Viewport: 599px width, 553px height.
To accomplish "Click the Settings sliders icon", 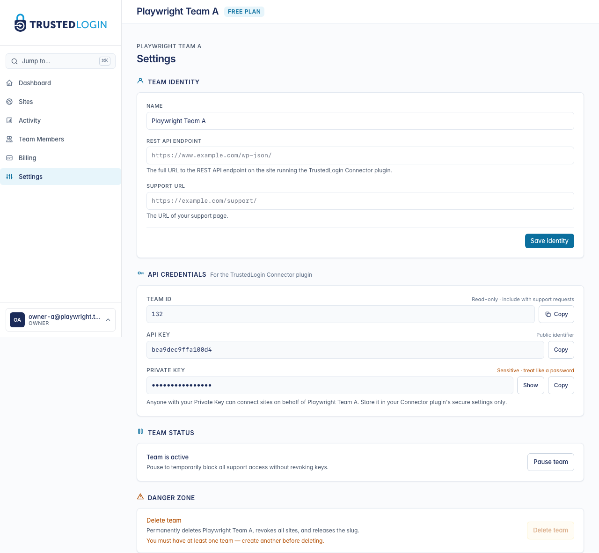I will [x=9, y=177].
